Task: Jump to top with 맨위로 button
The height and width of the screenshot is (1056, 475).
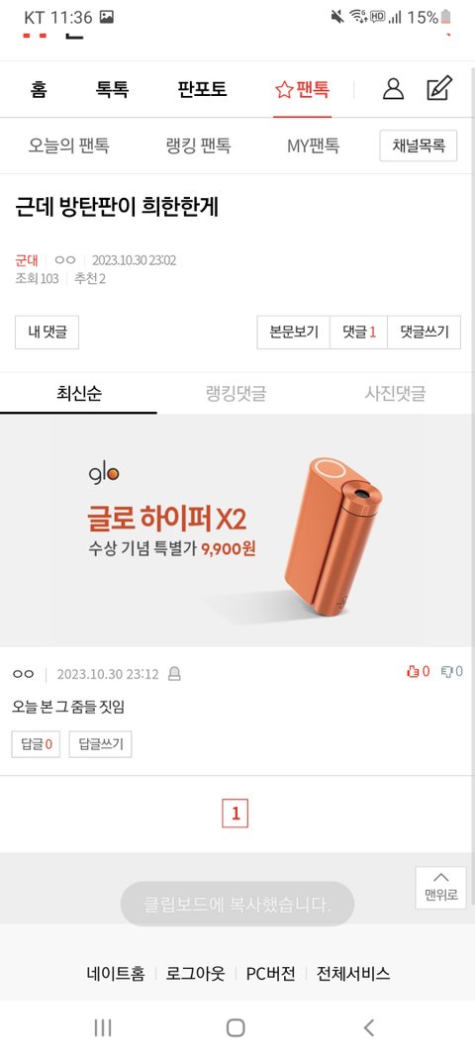Action: click(440, 888)
